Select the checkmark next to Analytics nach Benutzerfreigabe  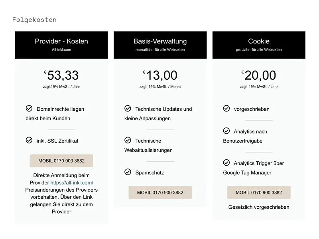[x=226, y=131]
